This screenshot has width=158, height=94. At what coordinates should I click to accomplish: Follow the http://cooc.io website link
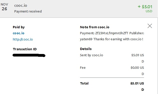pyautogui.click(x=23, y=39)
